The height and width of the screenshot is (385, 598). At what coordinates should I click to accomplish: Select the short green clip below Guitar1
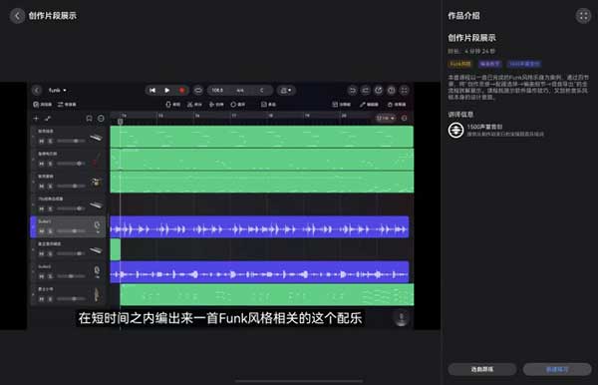[116, 249]
